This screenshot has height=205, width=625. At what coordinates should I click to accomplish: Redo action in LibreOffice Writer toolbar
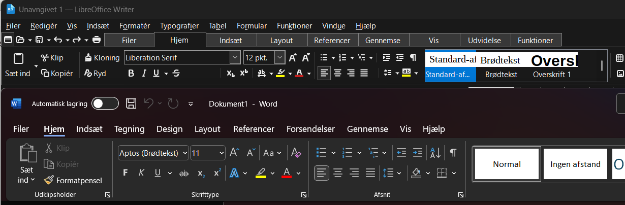pyautogui.click(x=77, y=40)
